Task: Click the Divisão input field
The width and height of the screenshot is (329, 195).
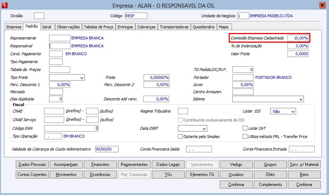Action: point(39,16)
